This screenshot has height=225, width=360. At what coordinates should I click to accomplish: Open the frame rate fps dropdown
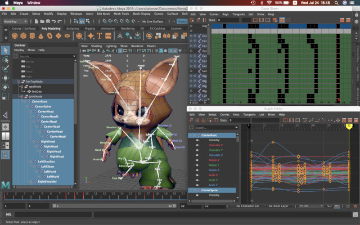point(310,206)
